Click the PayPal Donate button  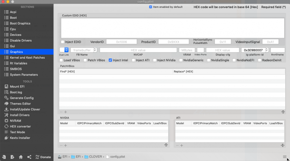coord(43,157)
